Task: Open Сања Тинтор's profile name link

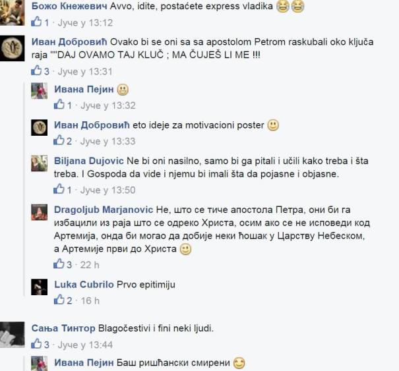Action: tap(63, 329)
